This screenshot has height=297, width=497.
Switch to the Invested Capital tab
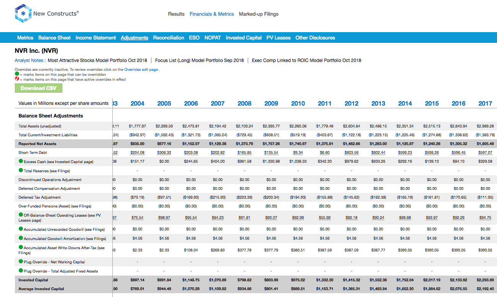(x=244, y=38)
